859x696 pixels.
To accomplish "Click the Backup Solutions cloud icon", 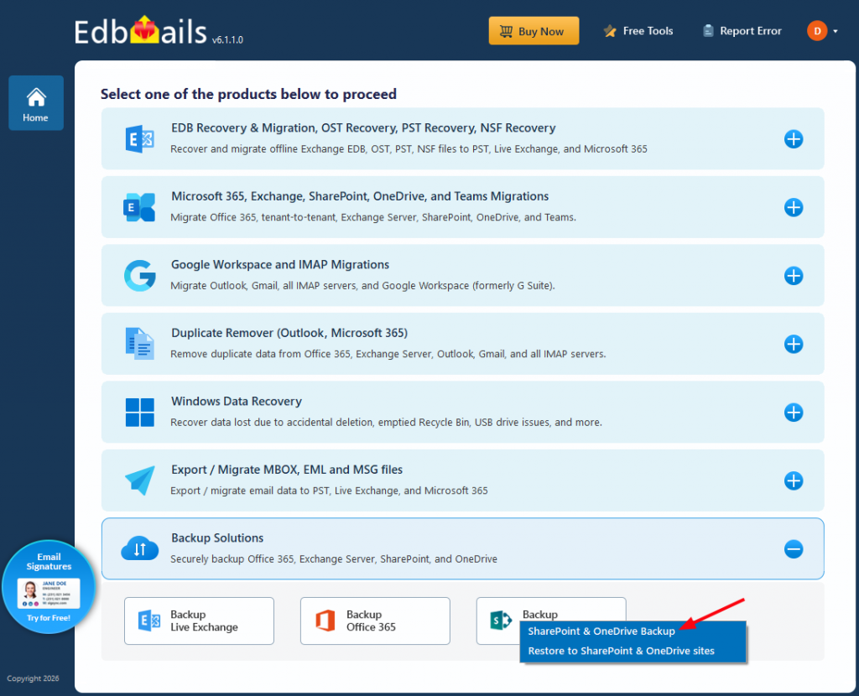I will (140, 548).
